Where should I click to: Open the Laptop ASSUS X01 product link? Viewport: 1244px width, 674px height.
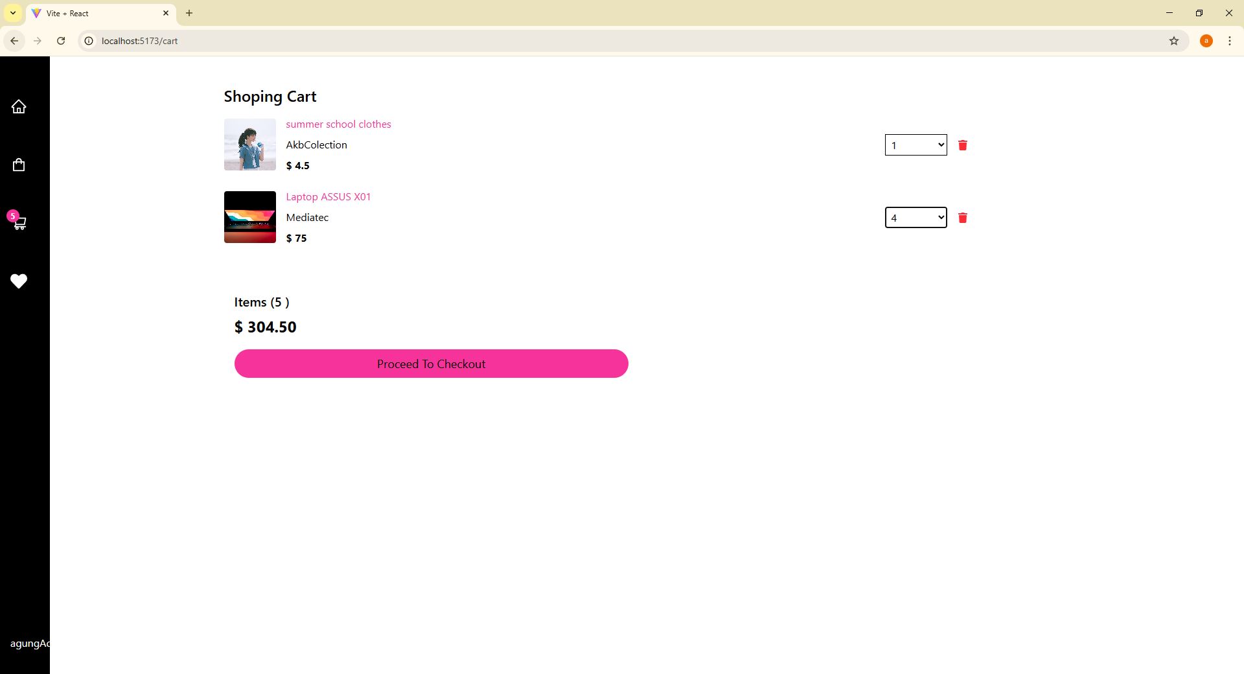(328, 196)
